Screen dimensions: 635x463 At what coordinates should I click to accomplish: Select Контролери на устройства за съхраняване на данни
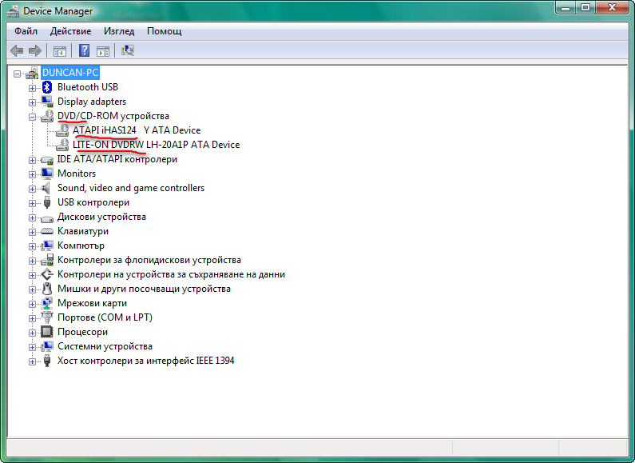point(171,274)
